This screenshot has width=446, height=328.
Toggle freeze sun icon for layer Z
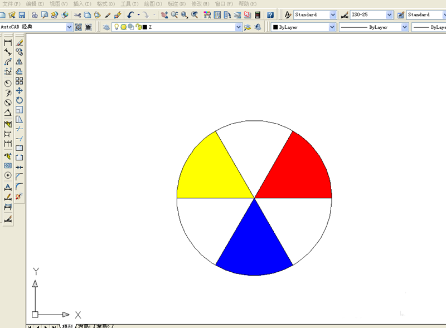coord(123,27)
